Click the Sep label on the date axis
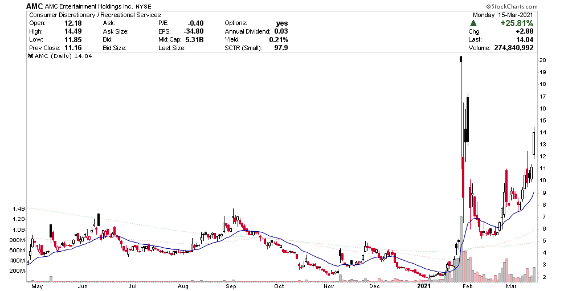The width and height of the screenshot is (564, 291). point(231,286)
